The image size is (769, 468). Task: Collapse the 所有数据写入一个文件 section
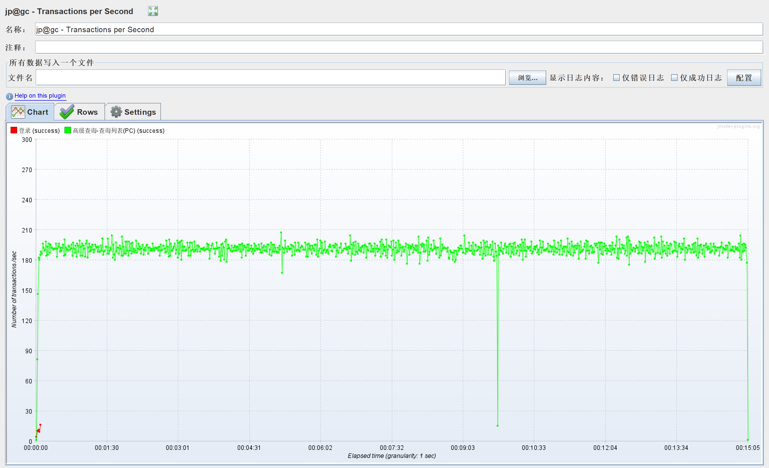pos(52,62)
